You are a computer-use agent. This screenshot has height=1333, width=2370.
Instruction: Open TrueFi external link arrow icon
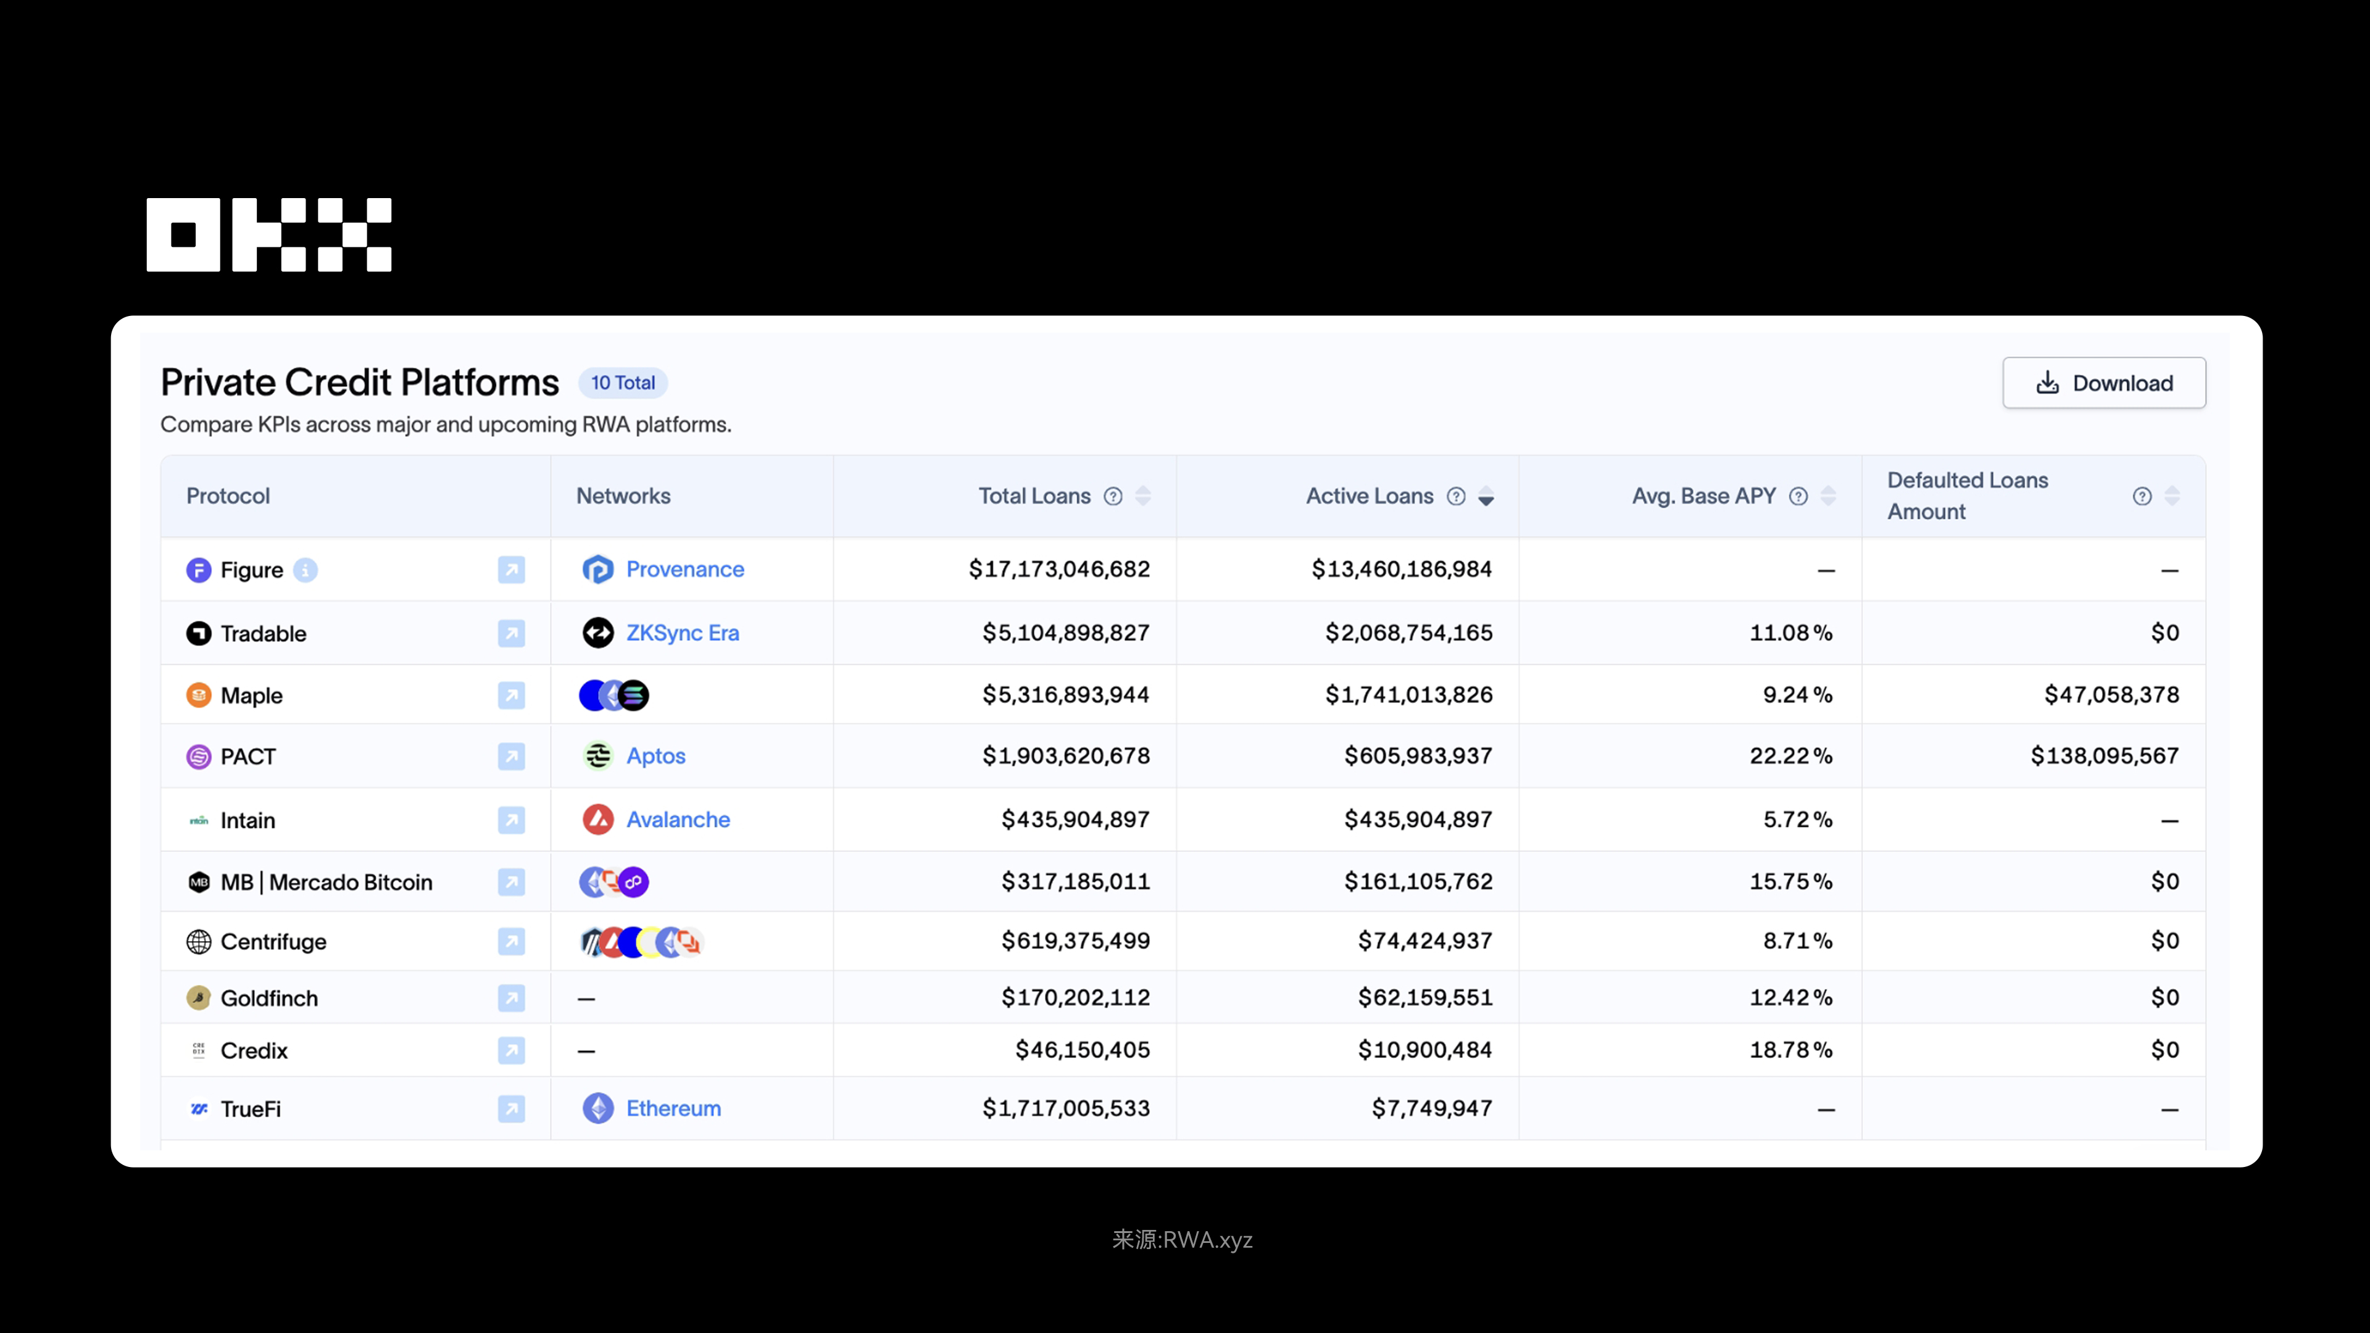pos(512,1108)
